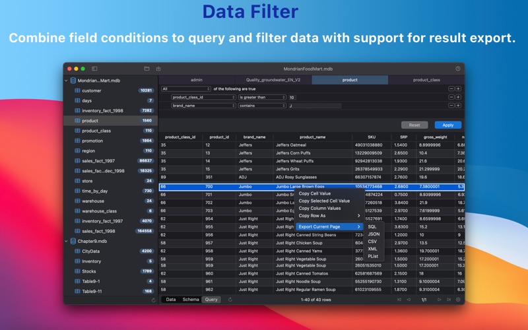
Task: Toggle the sidebar panel icon
Action: coord(94,69)
